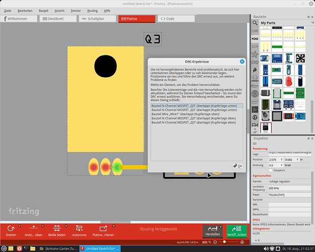The image size is (315, 252).
Task: Switch to the Willkommen tab
Action: pos(19,19)
